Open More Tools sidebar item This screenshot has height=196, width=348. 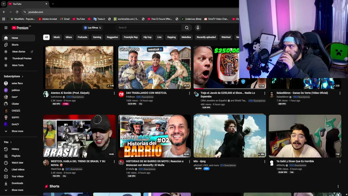click(x=18, y=65)
